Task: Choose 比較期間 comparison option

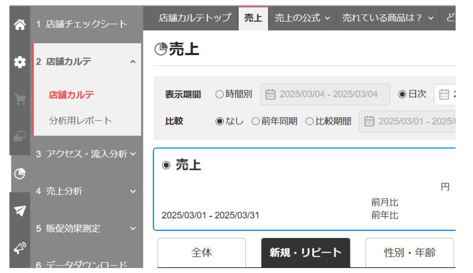Action: [309, 122]
